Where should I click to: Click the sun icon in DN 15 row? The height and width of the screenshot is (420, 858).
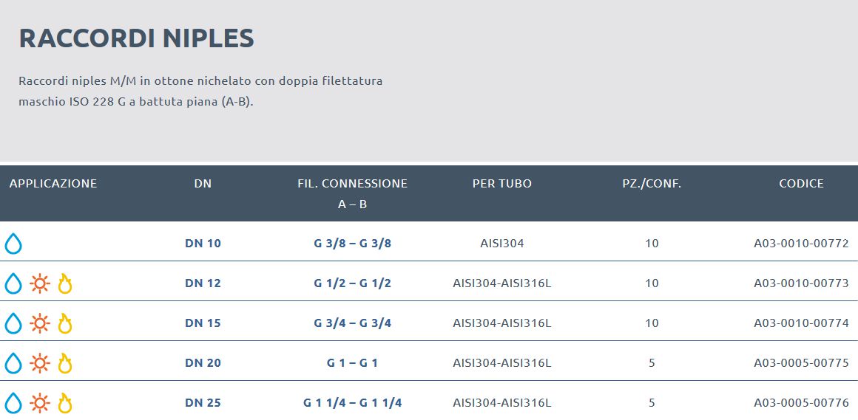[39, 323]
